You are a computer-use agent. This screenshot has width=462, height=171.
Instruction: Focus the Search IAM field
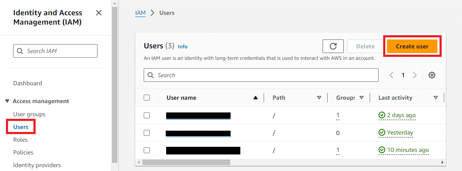click(55, 51)
